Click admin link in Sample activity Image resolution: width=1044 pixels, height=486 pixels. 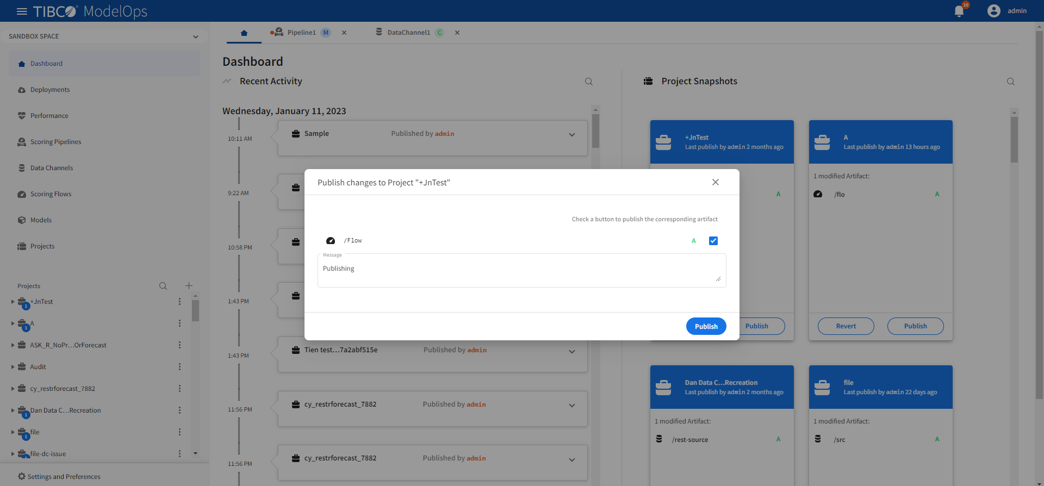tap(444, 134)
